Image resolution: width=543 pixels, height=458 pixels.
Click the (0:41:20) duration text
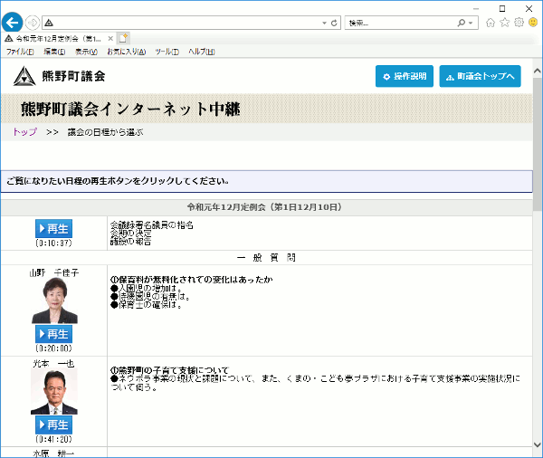click(x=53, y=439)
